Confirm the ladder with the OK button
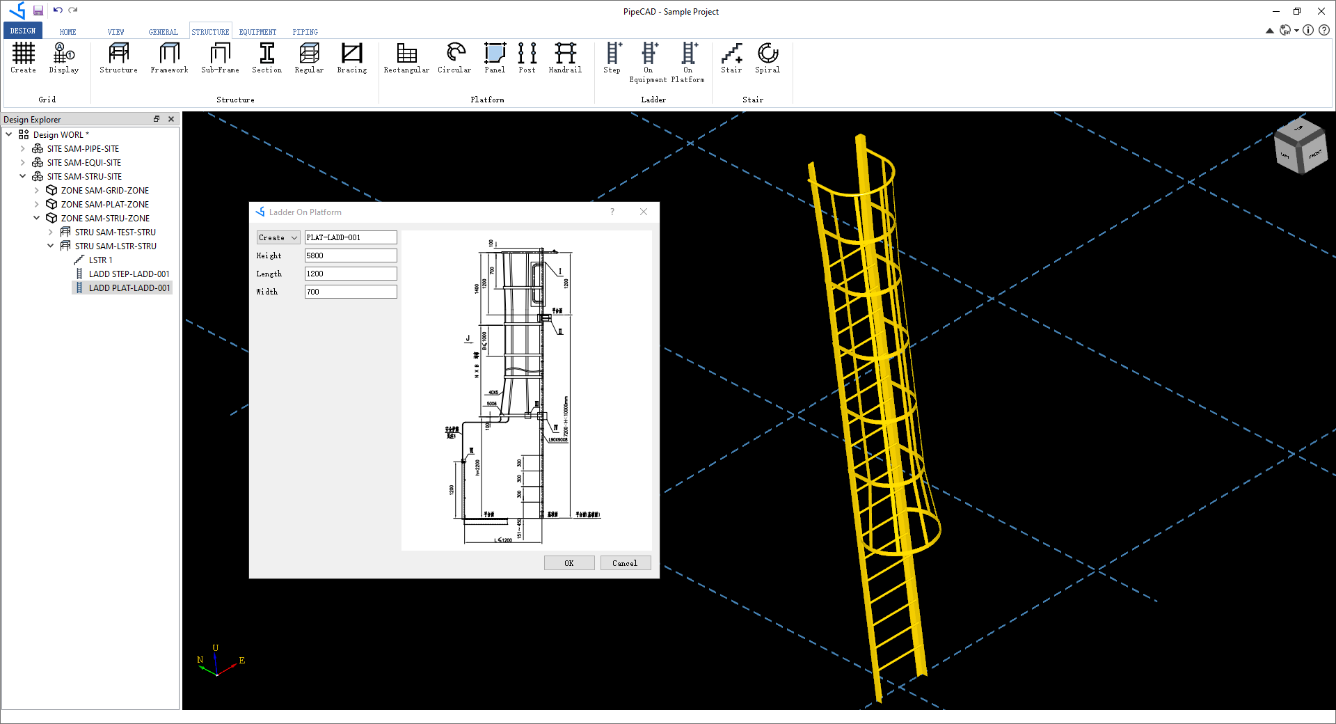Viewport: 1336px width, 724px height. tap(568, 562)
